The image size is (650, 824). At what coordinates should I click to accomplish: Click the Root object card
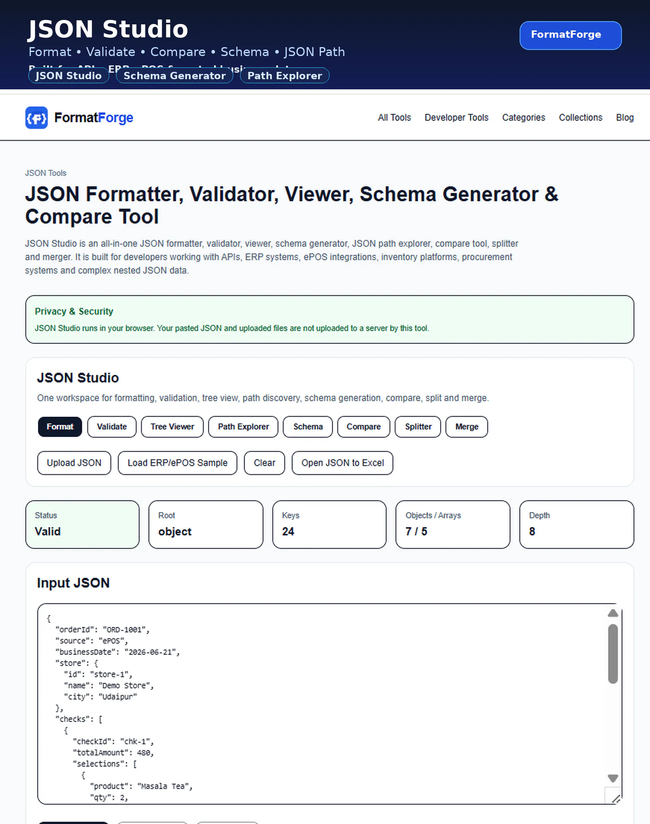tap(206, 524)
